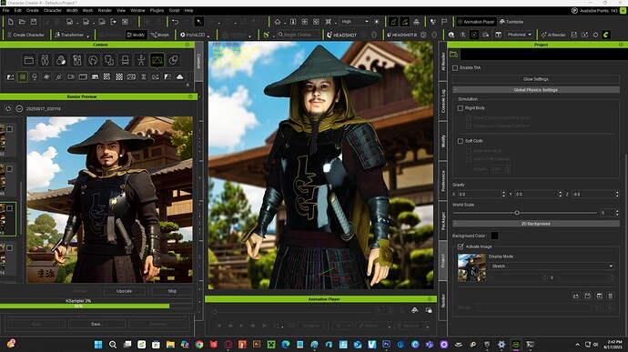Image resolution: width=628 pixels, height=352 pixels.
Task: Expand the InstaLOD dropdown arrow
Action: click(x=208, y=36)
